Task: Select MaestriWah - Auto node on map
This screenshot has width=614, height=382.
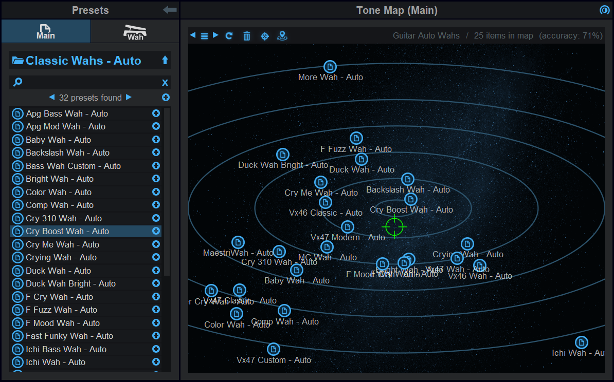Action: (238, 242)
